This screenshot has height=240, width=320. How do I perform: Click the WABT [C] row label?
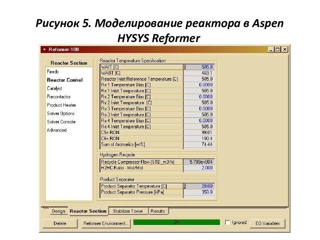(111, 73)
